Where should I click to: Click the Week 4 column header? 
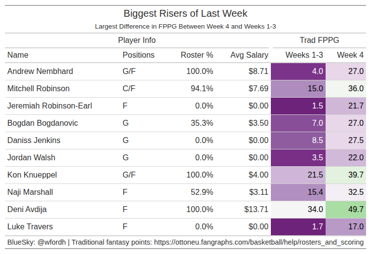350,55
